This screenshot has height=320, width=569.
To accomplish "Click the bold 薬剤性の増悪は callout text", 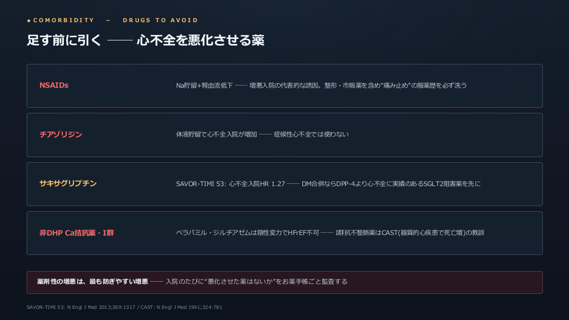I will pos(93,282).
